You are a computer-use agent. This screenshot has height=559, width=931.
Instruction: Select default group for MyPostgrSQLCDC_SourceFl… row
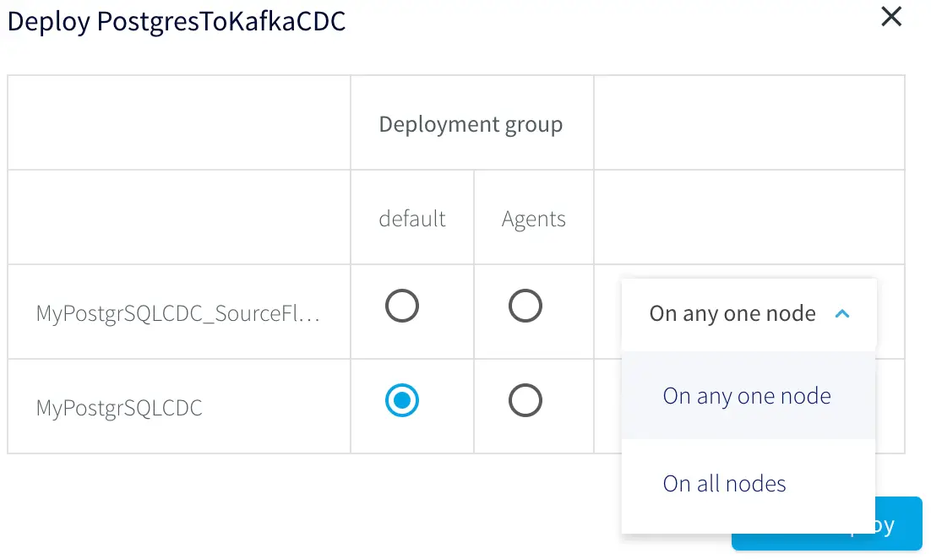pyautogui.click(x=402, y=306)
